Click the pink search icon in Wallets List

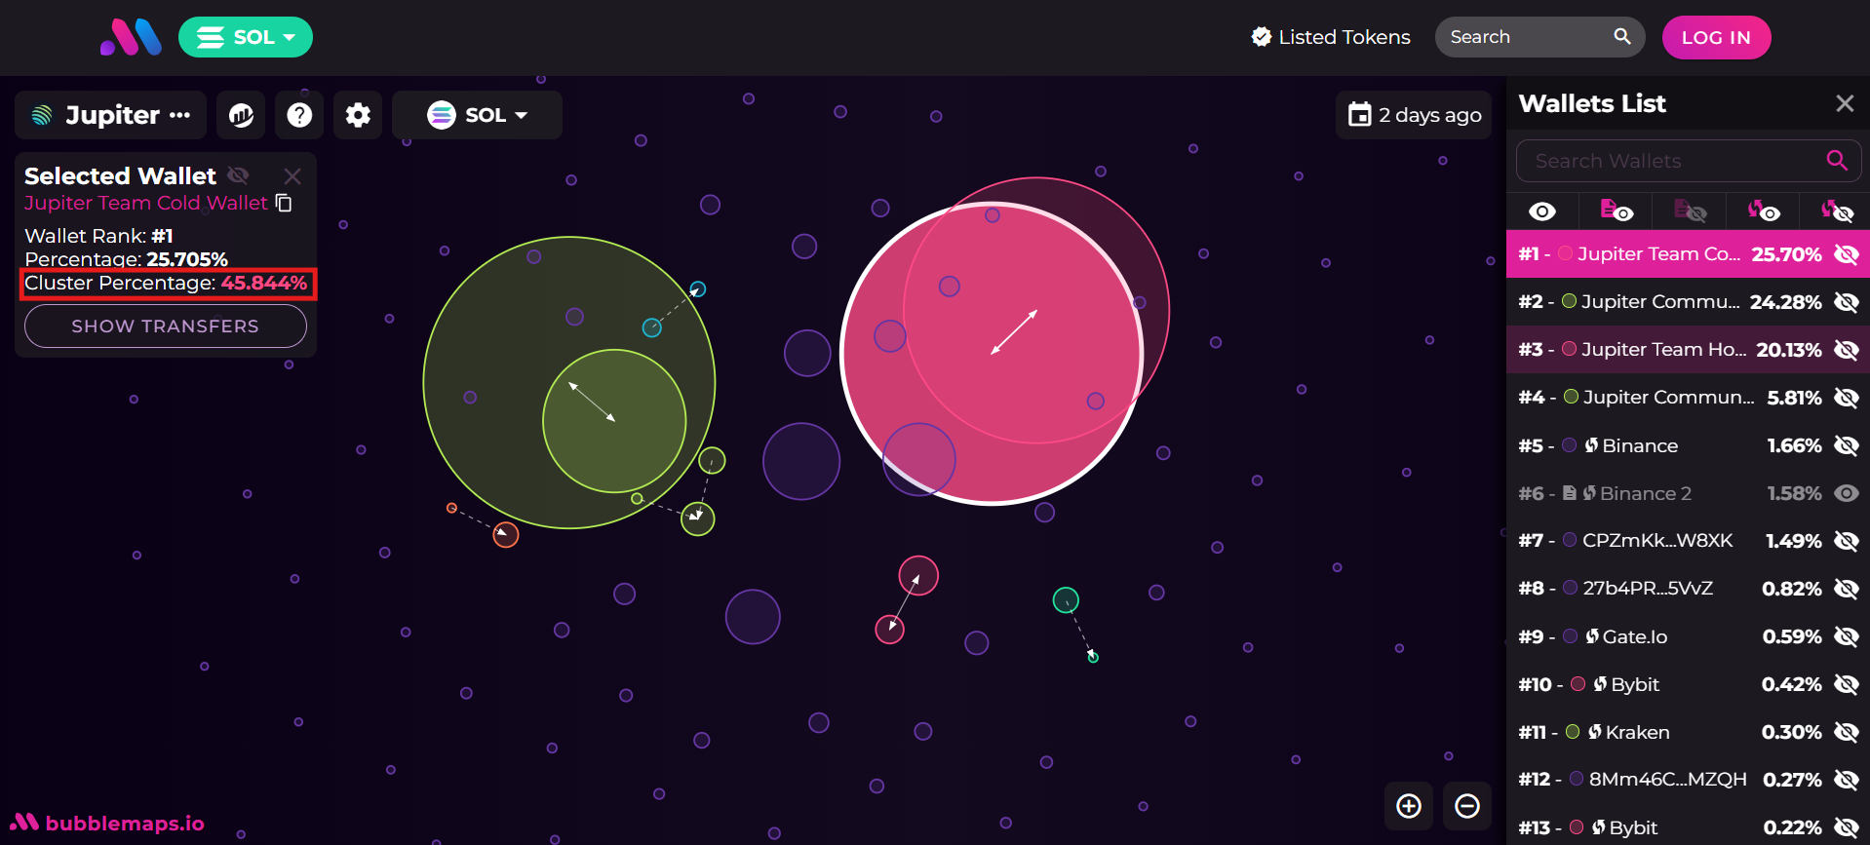1837,161
